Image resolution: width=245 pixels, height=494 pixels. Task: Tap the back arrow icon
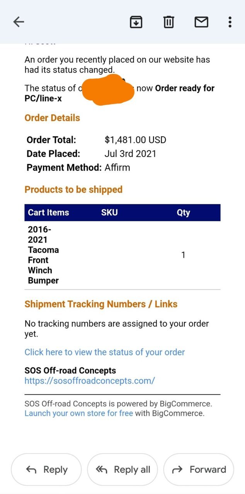(x=19, y=22)
